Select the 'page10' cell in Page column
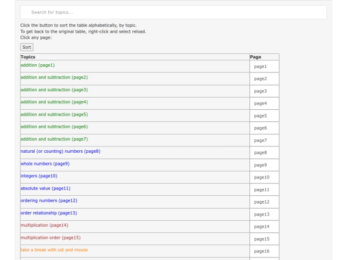347x260 pixels. click(x=264, y=177)
